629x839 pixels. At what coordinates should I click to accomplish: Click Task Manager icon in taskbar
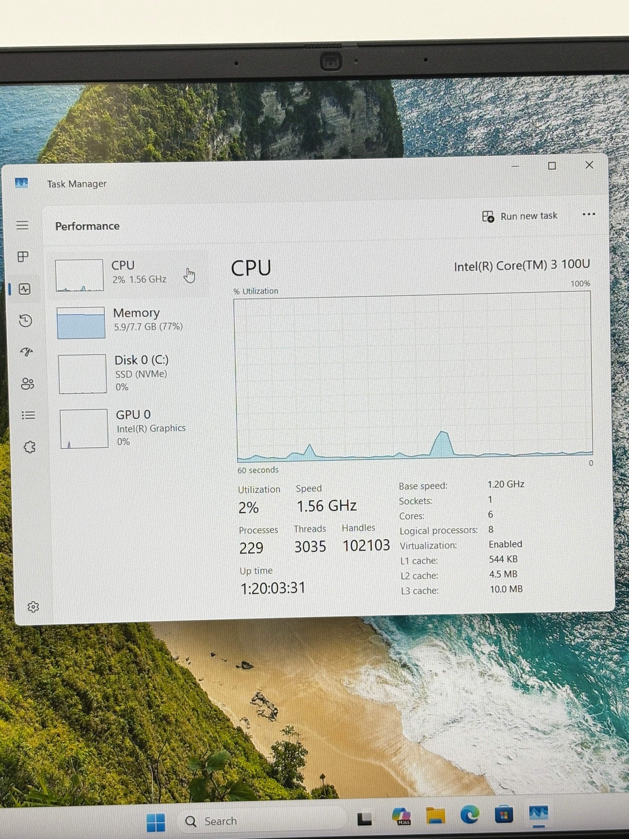(x=538, y=814)
